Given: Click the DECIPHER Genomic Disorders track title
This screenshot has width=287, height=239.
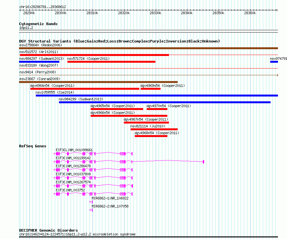Looking at the screenshot, I should (x=48, y=230).
